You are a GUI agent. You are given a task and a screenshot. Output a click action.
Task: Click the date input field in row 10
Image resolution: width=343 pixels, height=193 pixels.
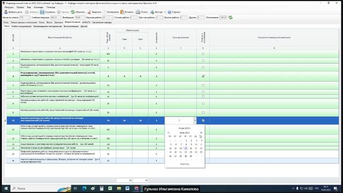(179, 121)
